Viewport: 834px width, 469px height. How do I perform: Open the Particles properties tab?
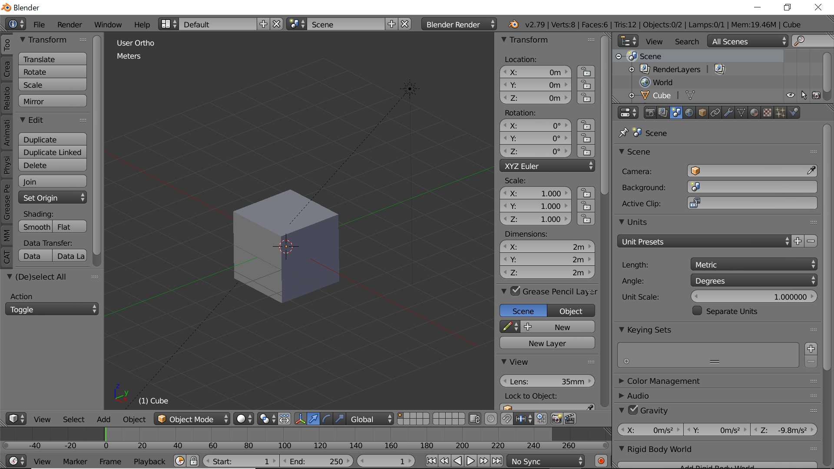(781, 113)
